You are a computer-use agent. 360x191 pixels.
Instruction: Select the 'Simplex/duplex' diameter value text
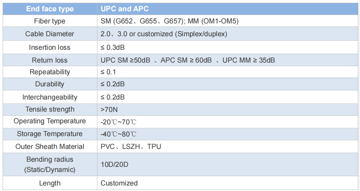click(x=201, y=34)
